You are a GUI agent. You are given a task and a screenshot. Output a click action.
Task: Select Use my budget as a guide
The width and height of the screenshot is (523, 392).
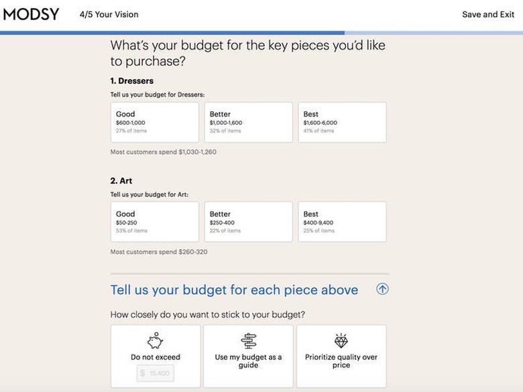[248, 361]
